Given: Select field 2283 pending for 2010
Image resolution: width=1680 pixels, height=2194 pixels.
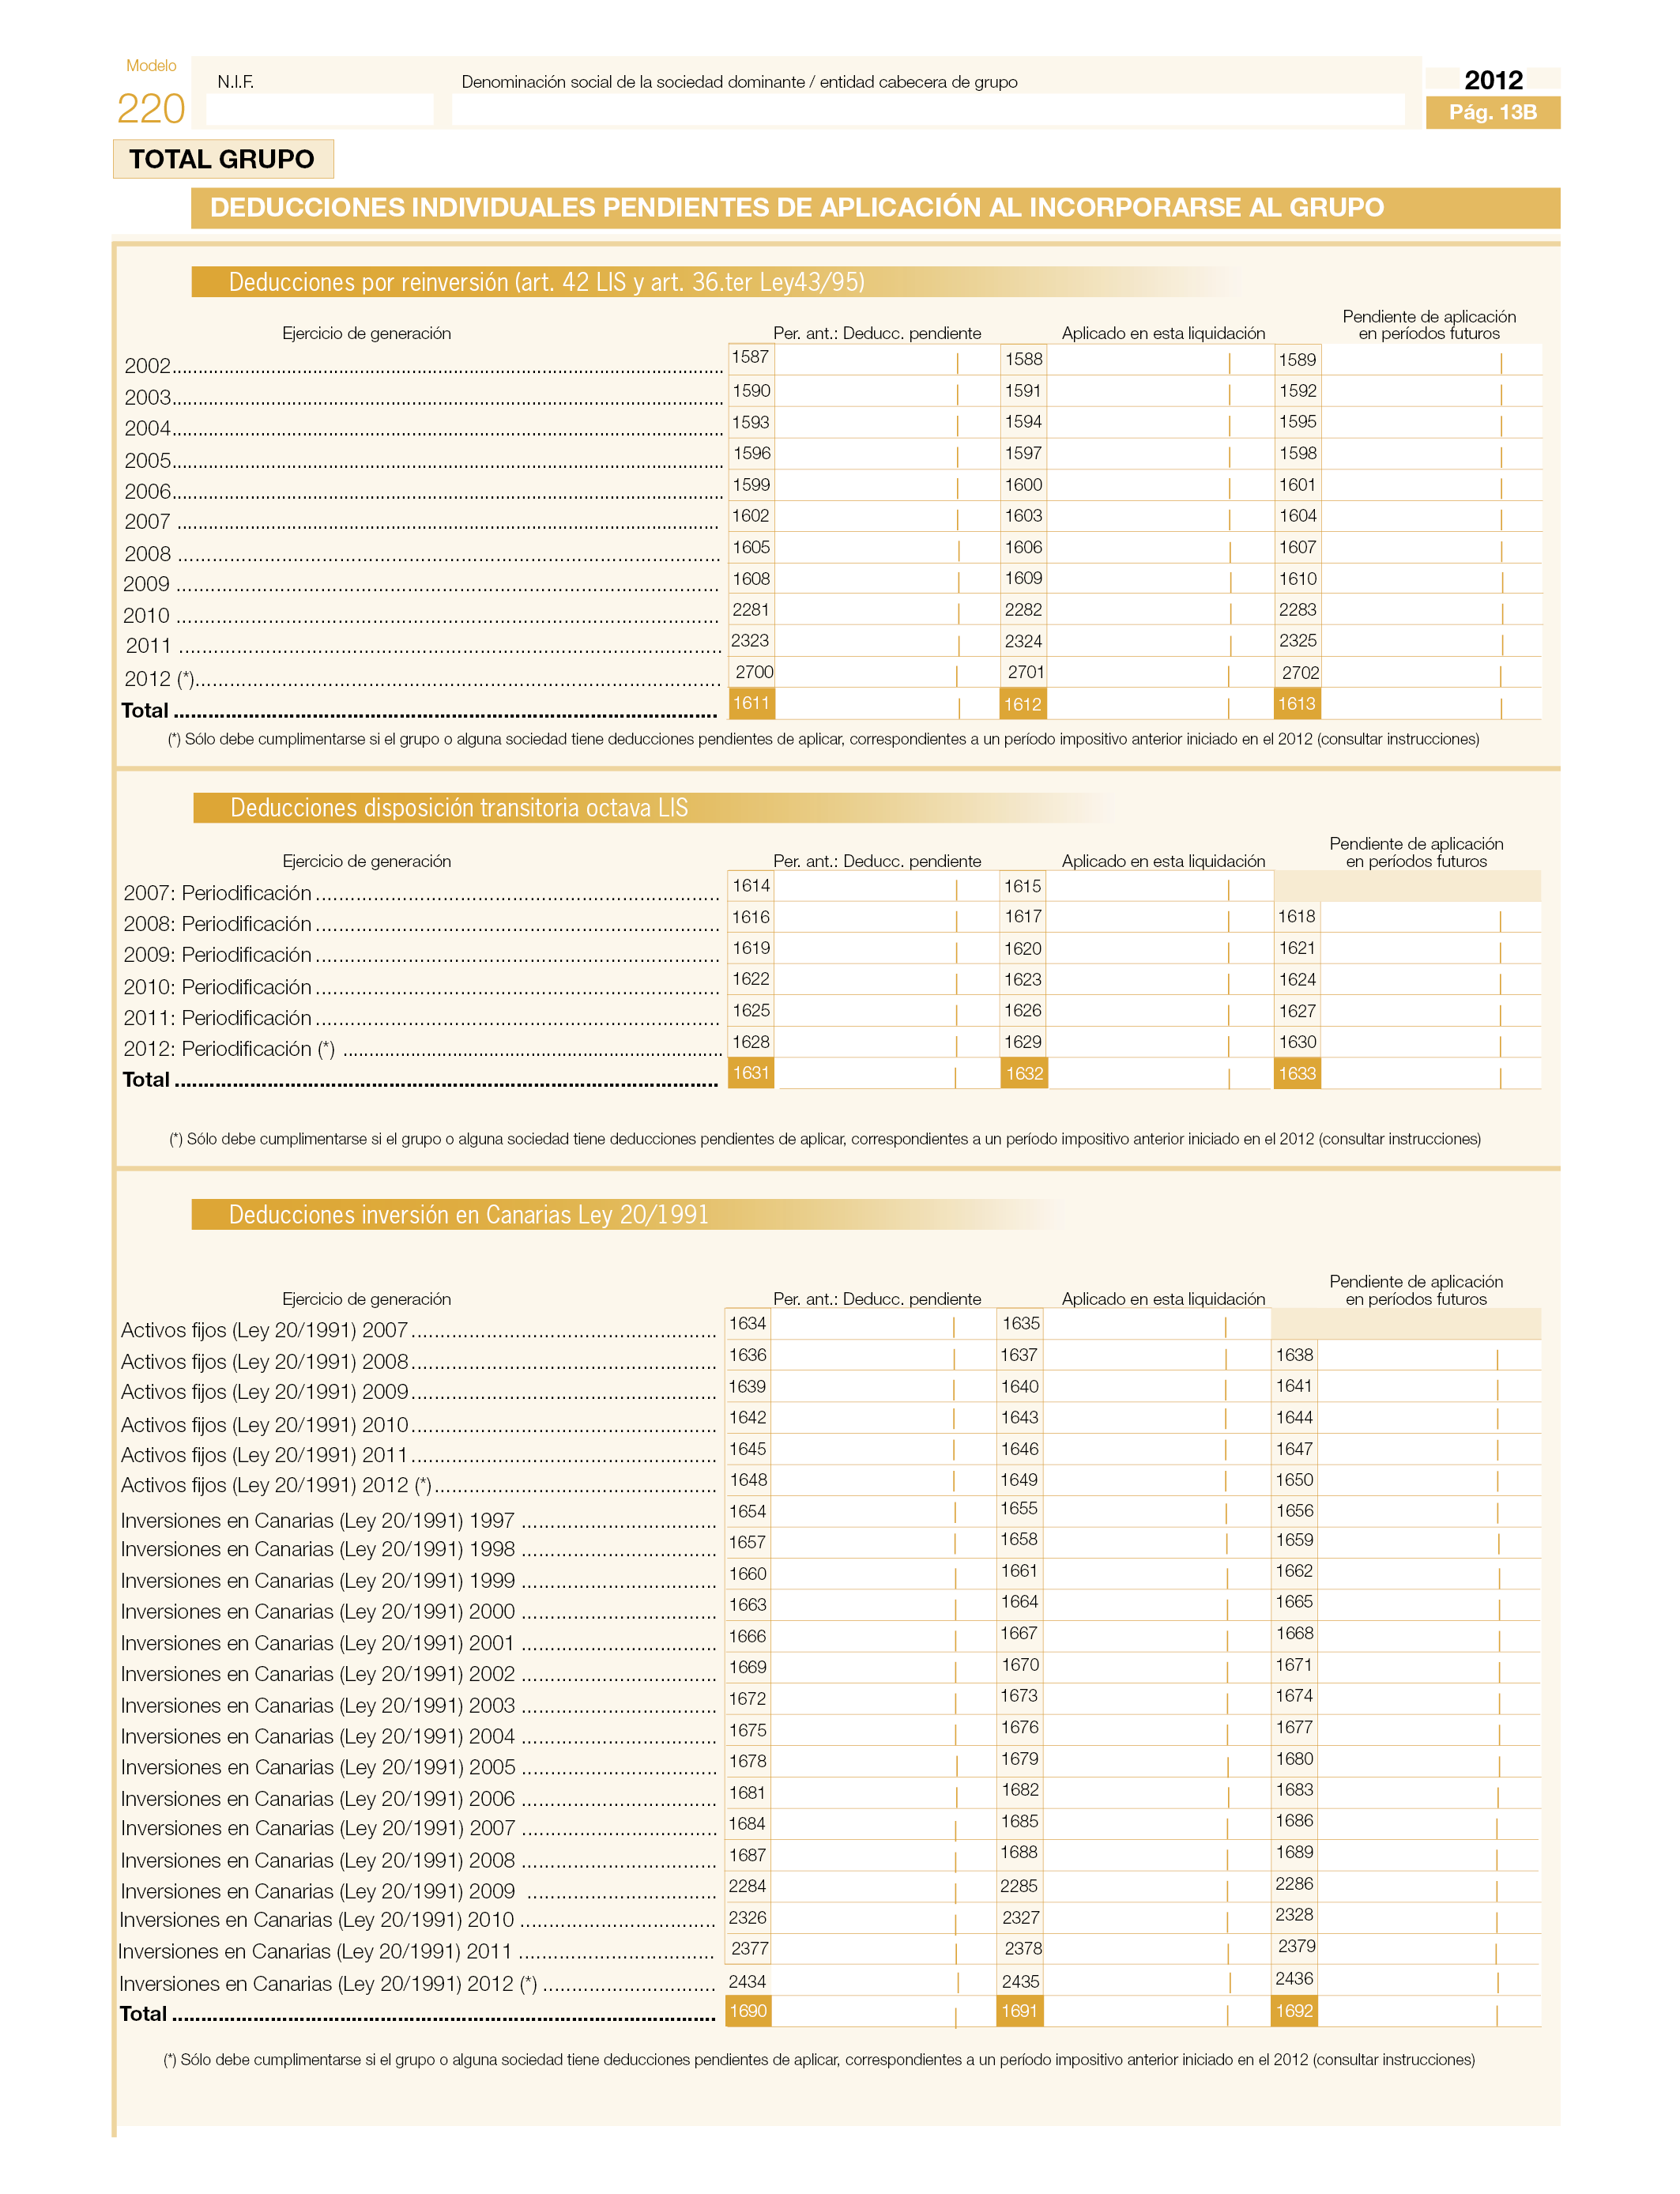Looking at the screenshot, I should pos(1433,610).
